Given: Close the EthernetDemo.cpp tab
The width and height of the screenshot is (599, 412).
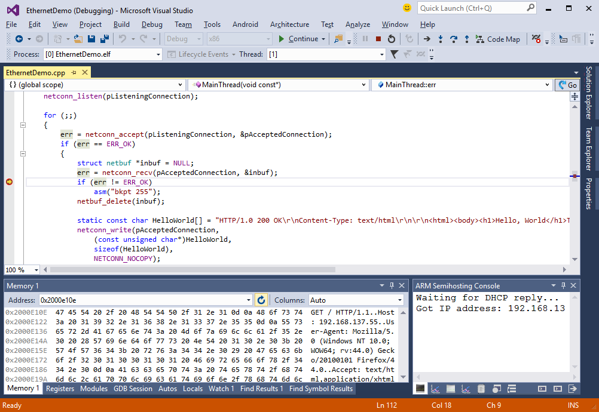Looking at the screenshot, I should (x=85, y=72).
